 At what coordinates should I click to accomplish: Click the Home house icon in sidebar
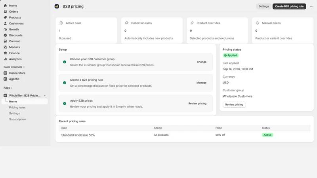click(5, 6)
